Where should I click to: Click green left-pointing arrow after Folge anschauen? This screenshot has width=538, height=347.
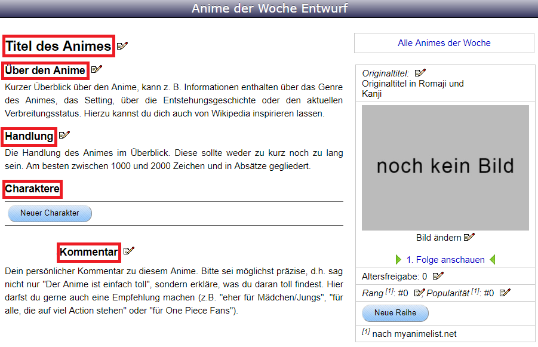click(x=493, y=259)
